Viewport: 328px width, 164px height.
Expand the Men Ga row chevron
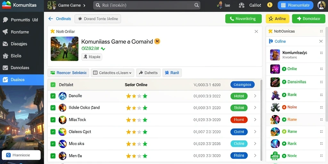coord(255,156)
